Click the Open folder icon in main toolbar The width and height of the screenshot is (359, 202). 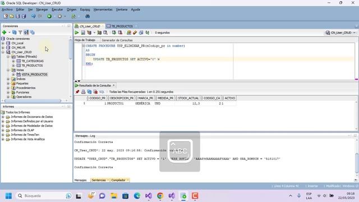coord(11,16)
